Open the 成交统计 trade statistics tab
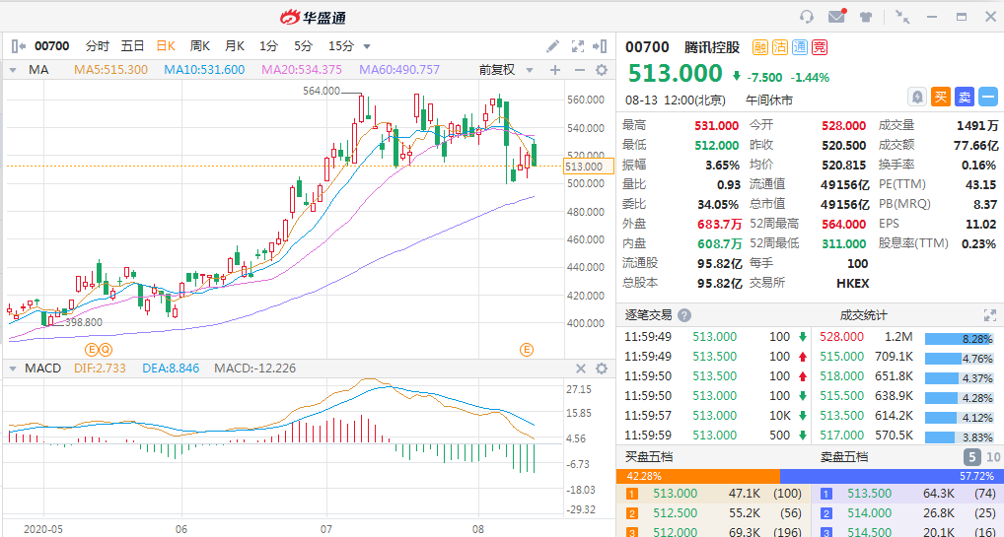The image size is (1004, 537). pos(864,315)
